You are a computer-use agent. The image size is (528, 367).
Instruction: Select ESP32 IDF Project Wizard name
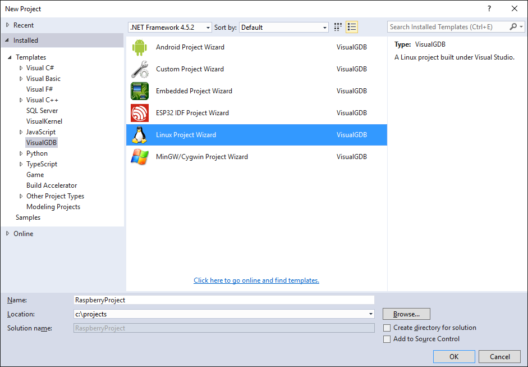click(x=192, y=113)
